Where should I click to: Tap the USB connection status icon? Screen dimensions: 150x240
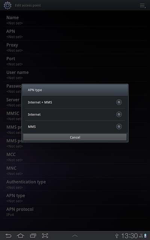point(117,235)
